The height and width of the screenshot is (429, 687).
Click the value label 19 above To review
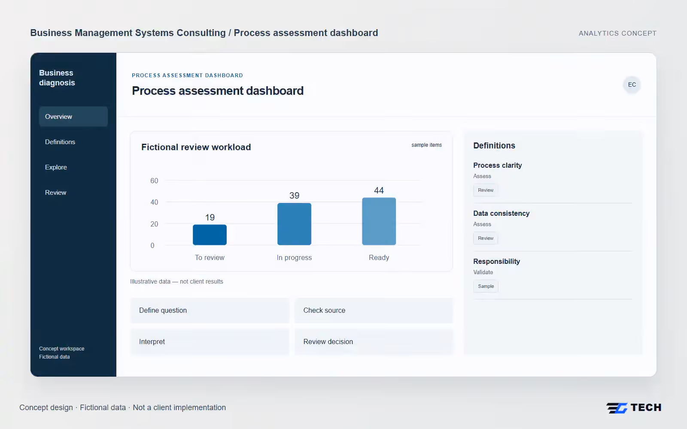210,218
